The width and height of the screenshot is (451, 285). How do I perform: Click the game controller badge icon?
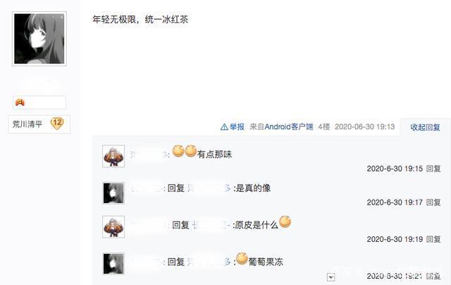click(x=20, y=102)
